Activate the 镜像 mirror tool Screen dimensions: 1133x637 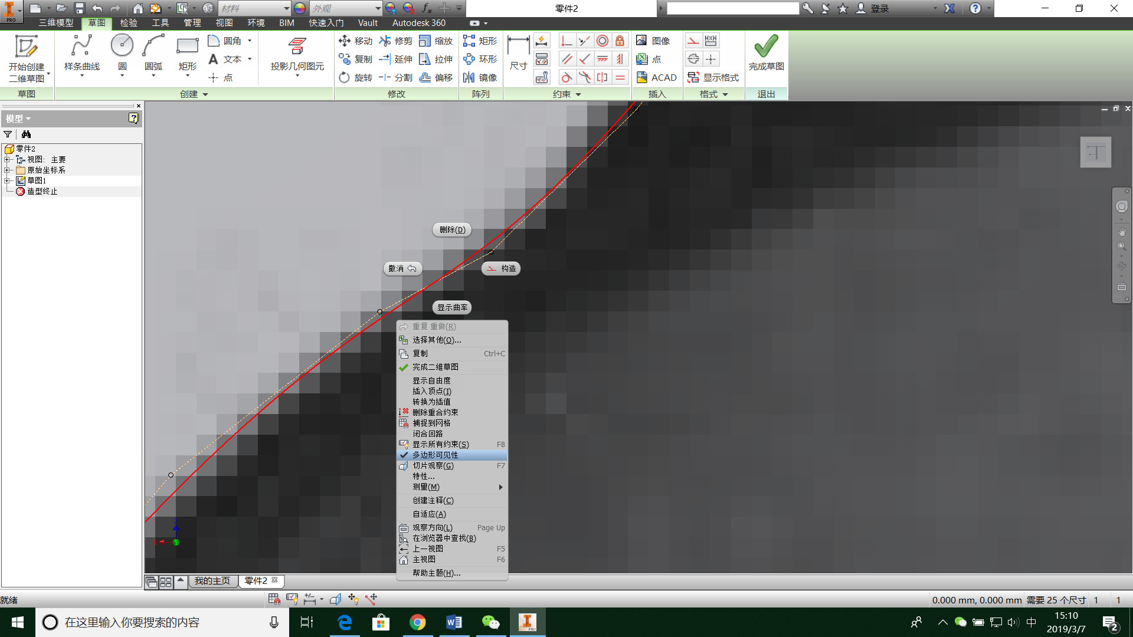(x=480, y=77)
